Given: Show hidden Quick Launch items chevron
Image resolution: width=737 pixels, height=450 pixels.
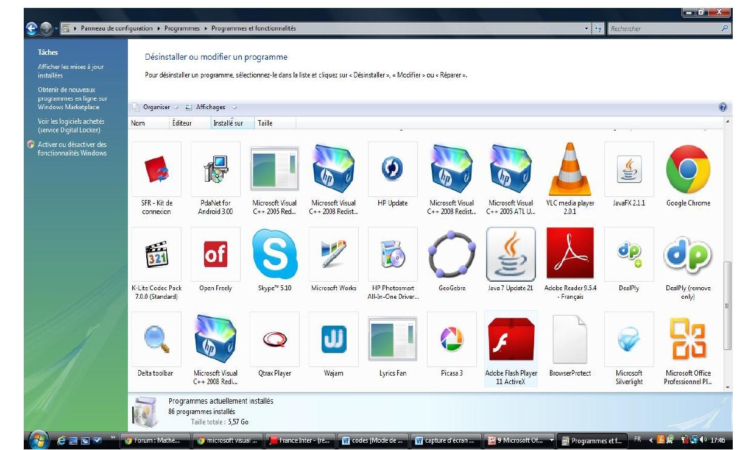Looking at the screenshot, I should point(113,438).
